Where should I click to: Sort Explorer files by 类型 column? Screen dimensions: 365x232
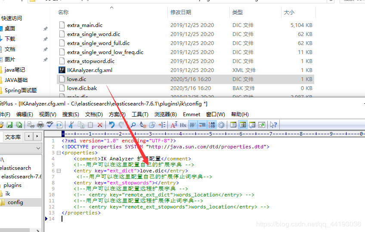pyautogui.click(x=238, y=12)
